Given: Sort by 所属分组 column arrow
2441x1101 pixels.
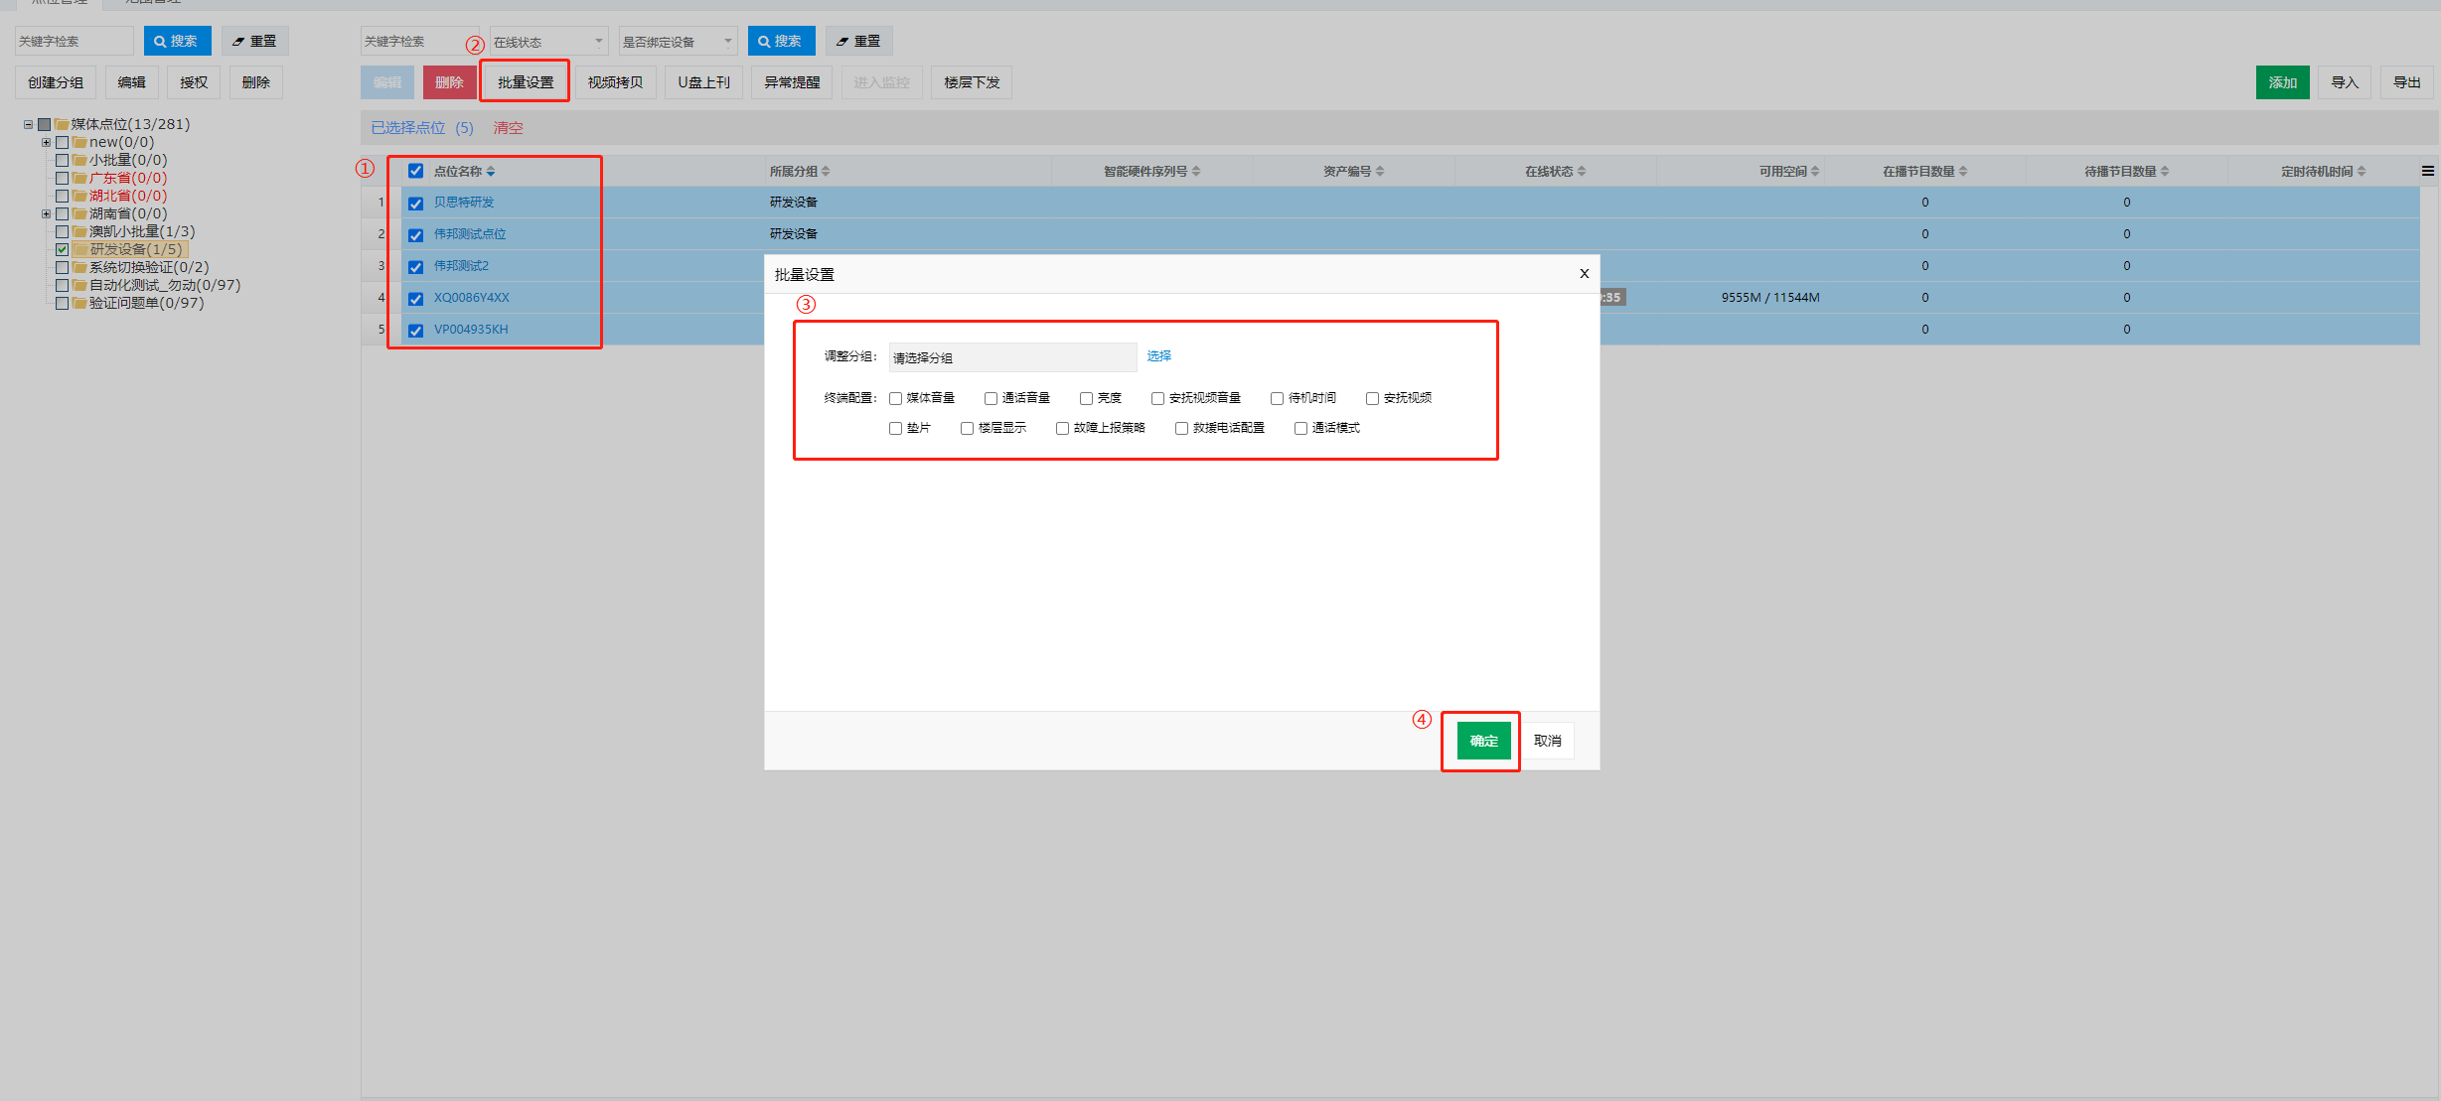Looking at the screenshot, I should (x=826, y=172).
